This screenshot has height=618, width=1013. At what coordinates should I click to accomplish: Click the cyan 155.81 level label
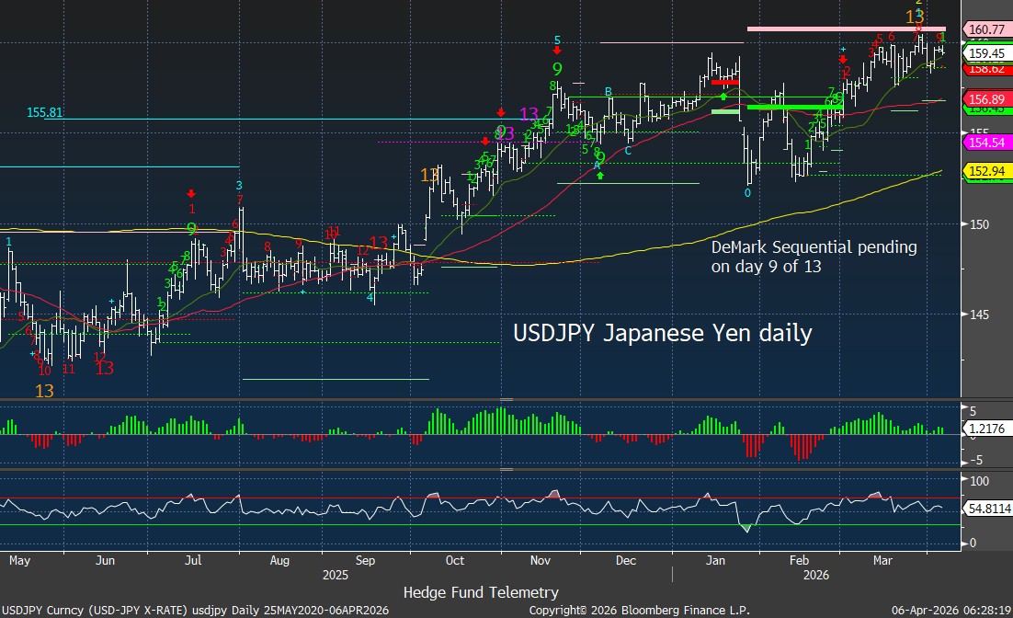(x=45, y=112)
